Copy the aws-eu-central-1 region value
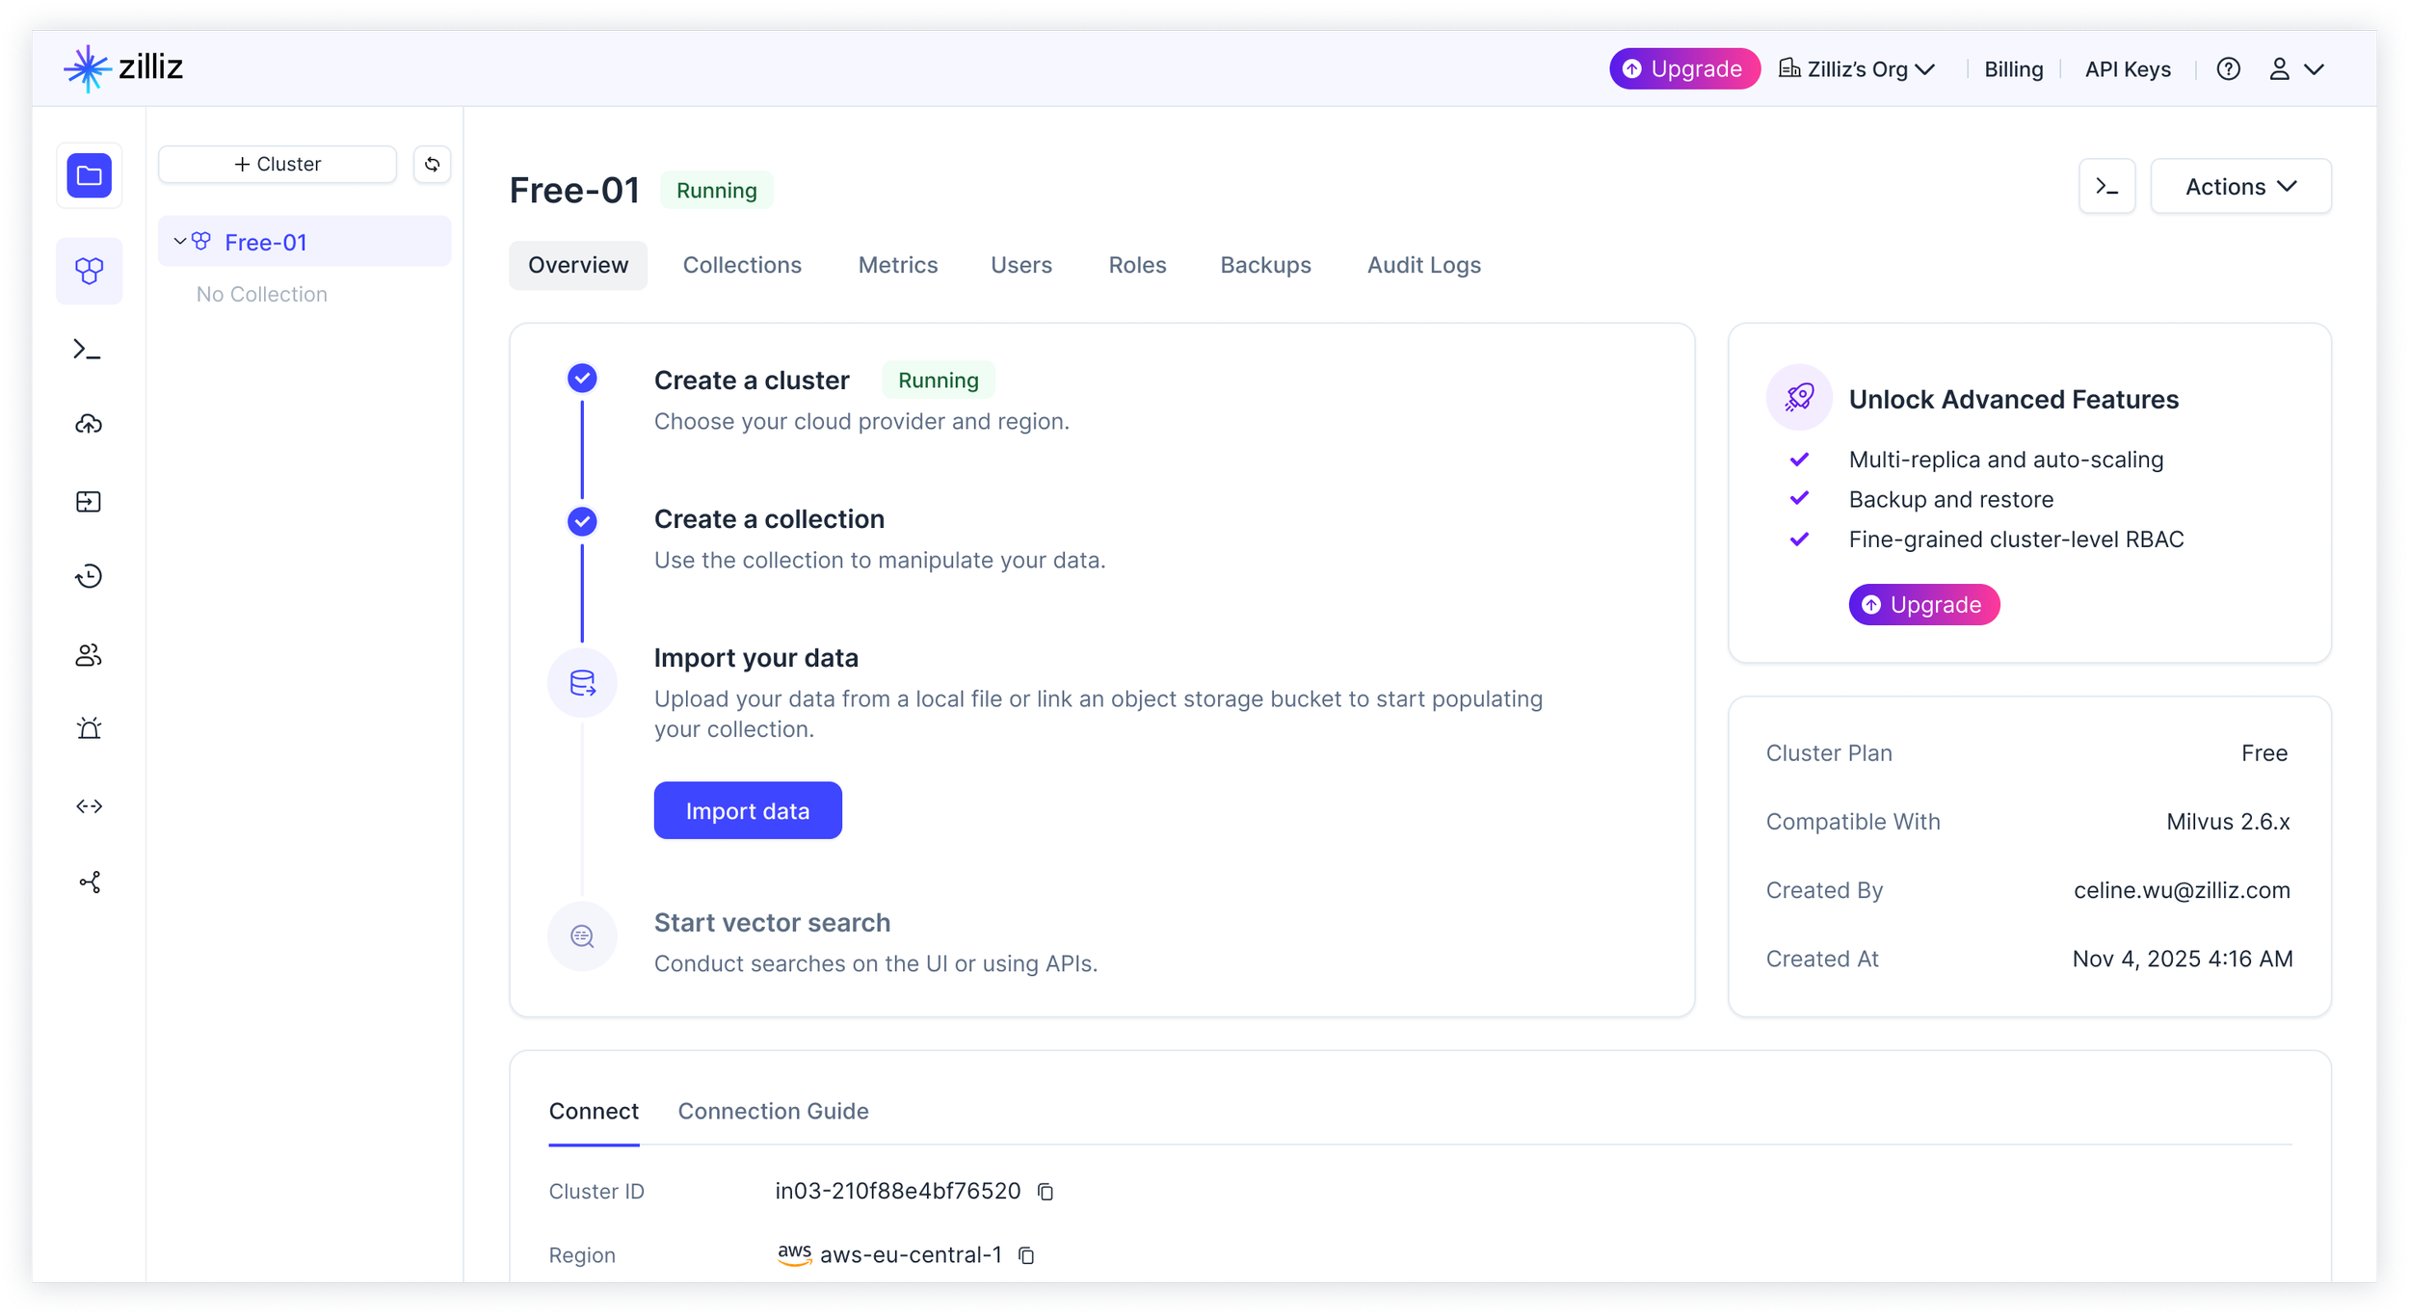 tap(1026, 1255)
